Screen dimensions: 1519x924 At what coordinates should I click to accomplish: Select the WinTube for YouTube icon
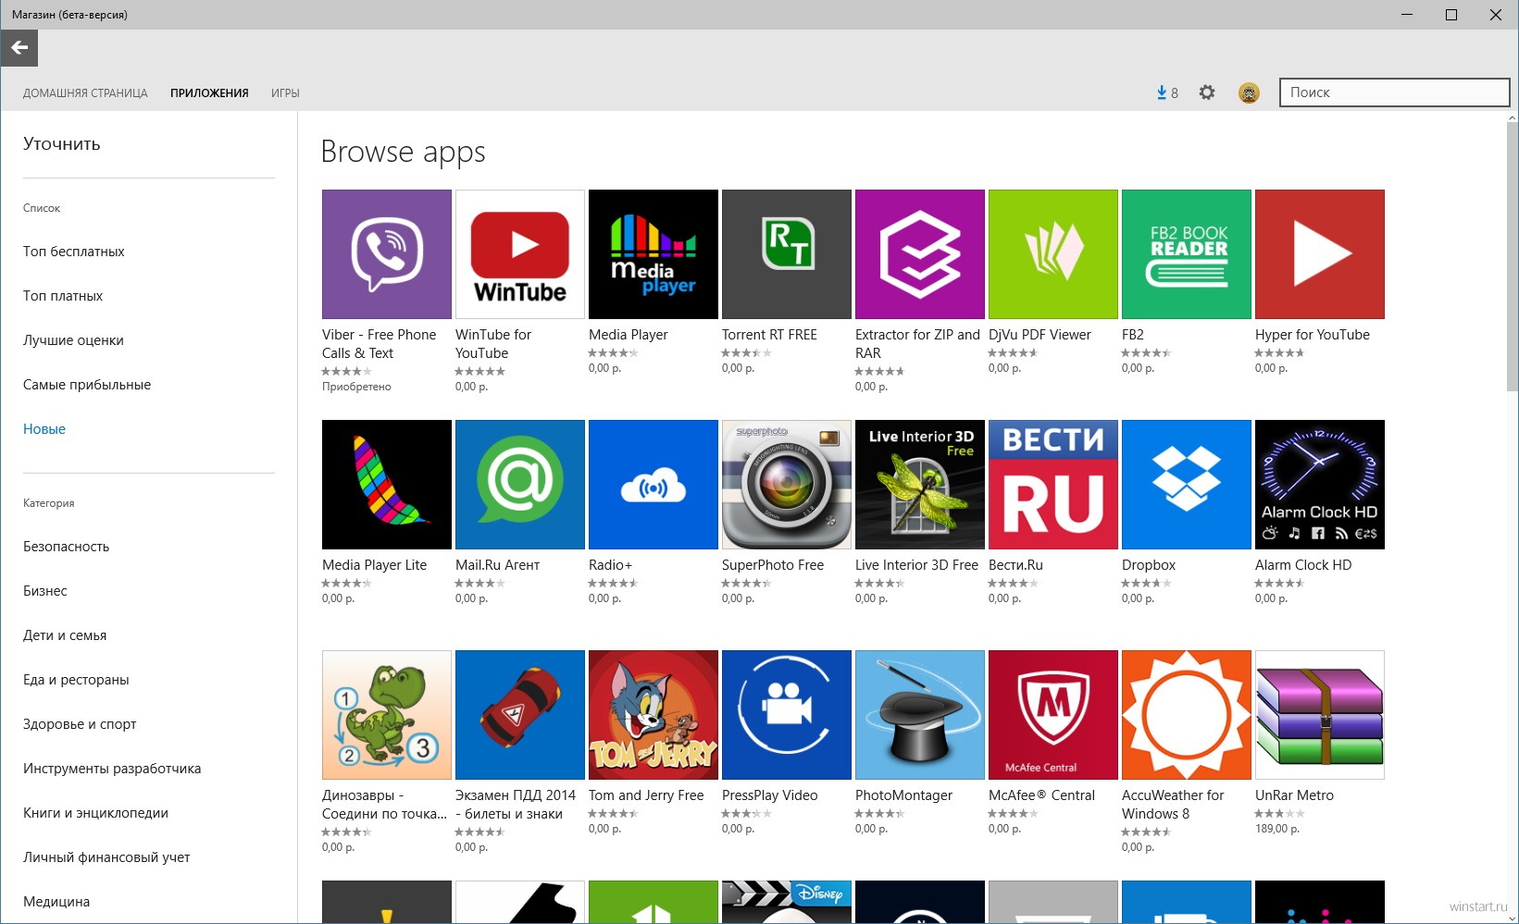tap(520, 254)
